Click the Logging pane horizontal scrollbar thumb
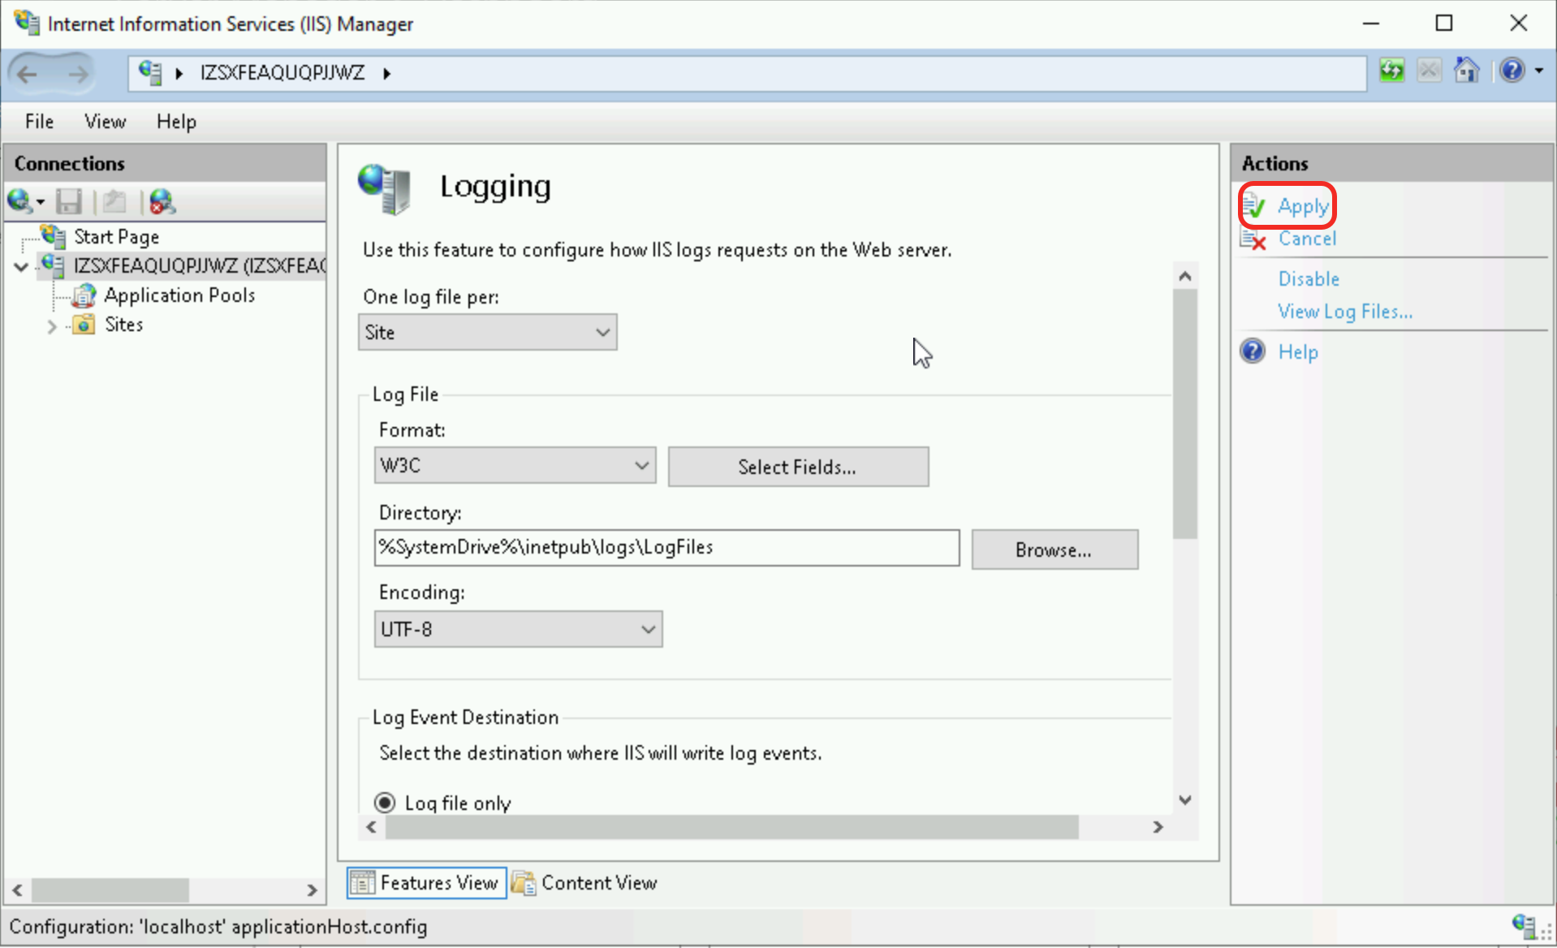This screenshot has width=1557, height=948. click(732, 827)
